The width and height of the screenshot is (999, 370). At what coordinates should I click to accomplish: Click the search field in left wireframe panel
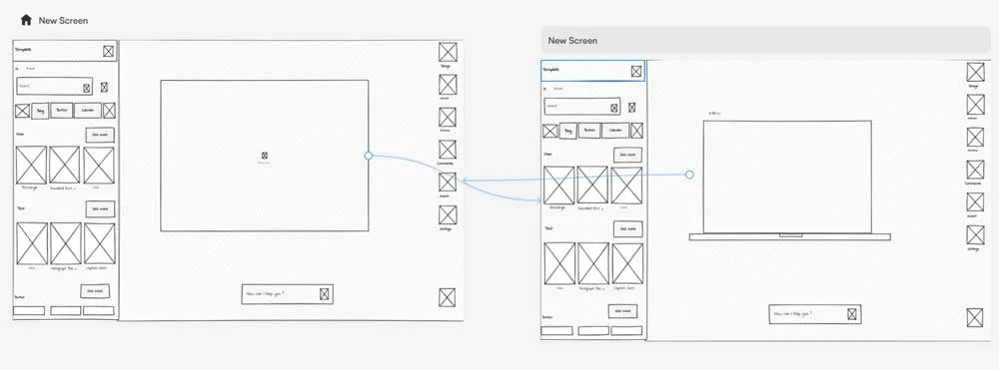54,86
